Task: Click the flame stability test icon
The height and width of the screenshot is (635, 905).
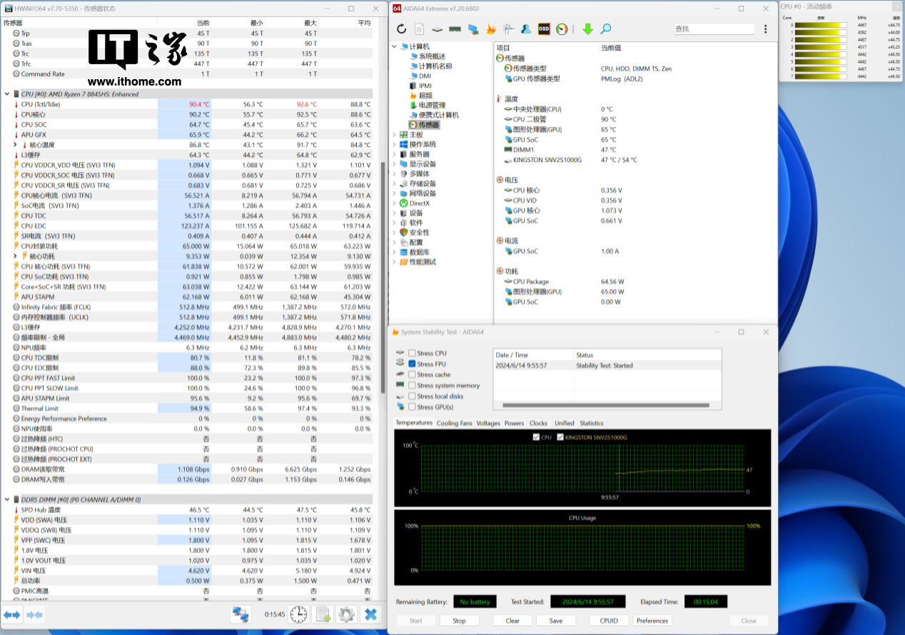Action: tap(491, 29)
